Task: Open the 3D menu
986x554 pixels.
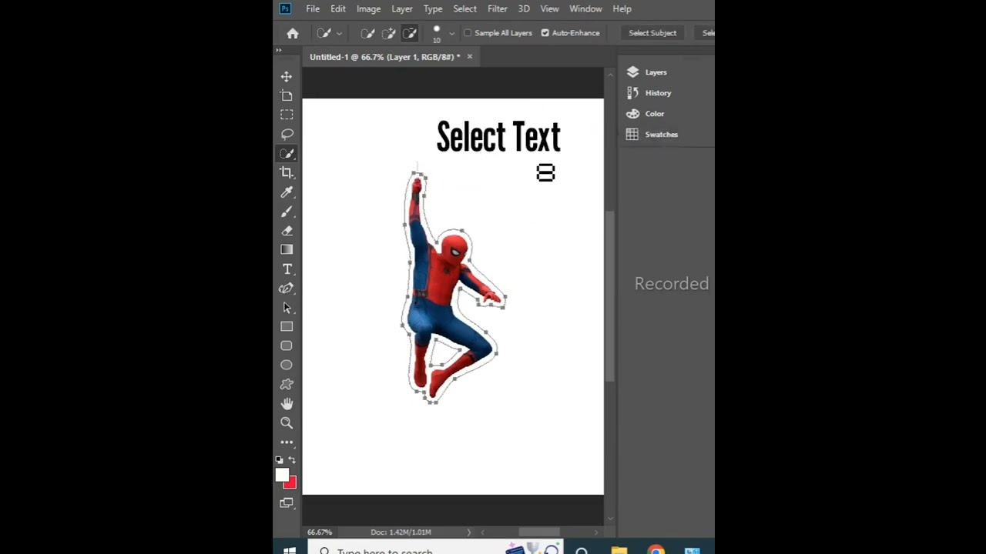Action: tap(524, 8)
